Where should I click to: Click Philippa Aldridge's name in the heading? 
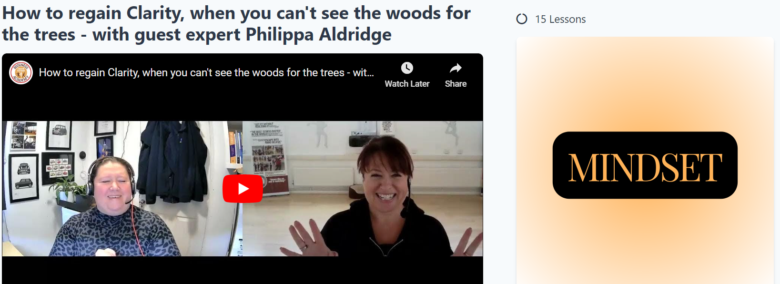[x=318, y=35]
